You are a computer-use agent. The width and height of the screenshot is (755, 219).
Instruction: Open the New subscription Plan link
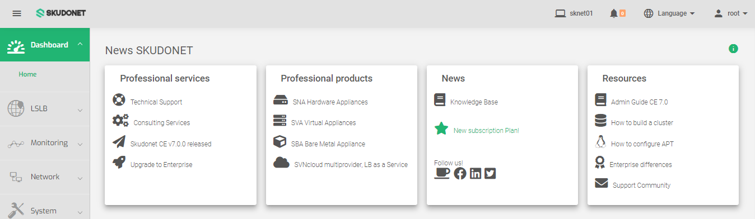[486, 131]
